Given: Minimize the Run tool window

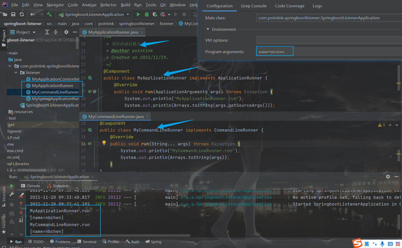Looking at the screenshot, I should click(x=397, y=177).
